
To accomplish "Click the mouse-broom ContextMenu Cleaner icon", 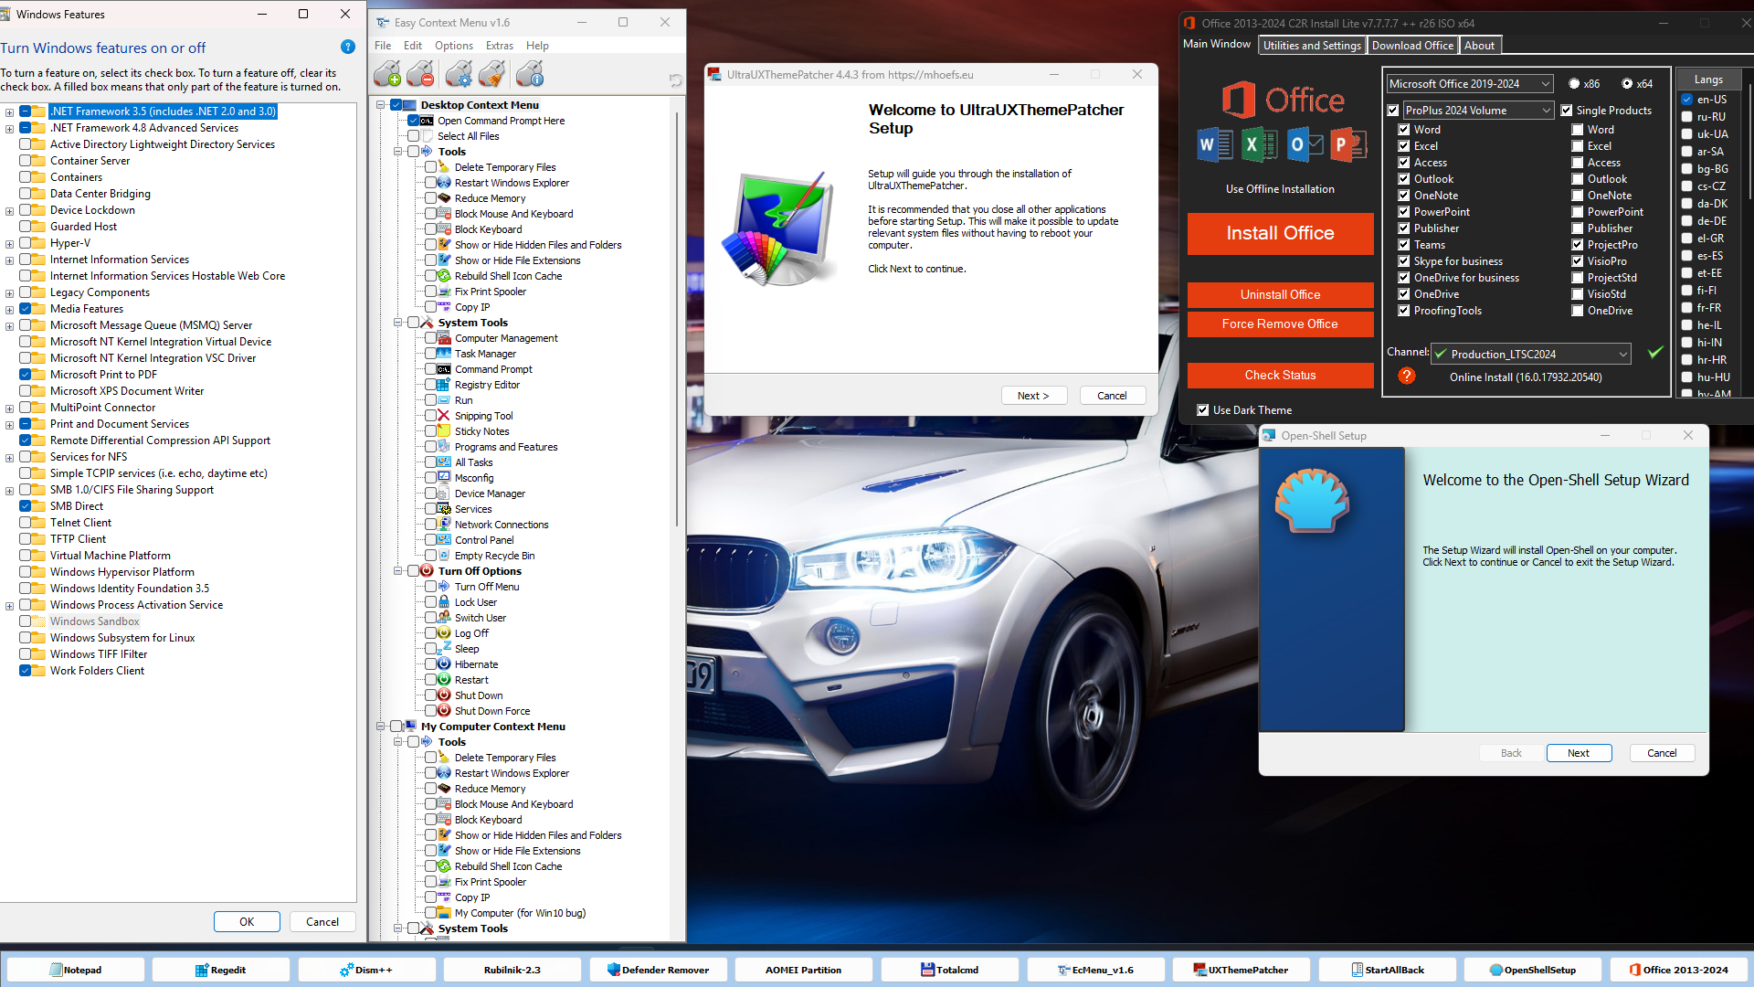I will pyautogui.click(x=492, y=73).
